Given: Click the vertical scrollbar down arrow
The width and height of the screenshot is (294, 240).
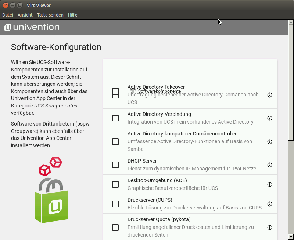Looking at the screenshot, I should pos(291,237).
